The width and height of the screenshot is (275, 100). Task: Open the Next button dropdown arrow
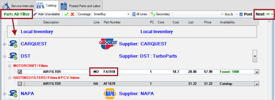point(272,14)
